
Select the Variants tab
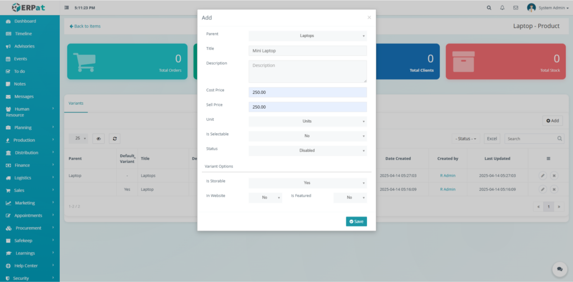click(x=76, y=104)
